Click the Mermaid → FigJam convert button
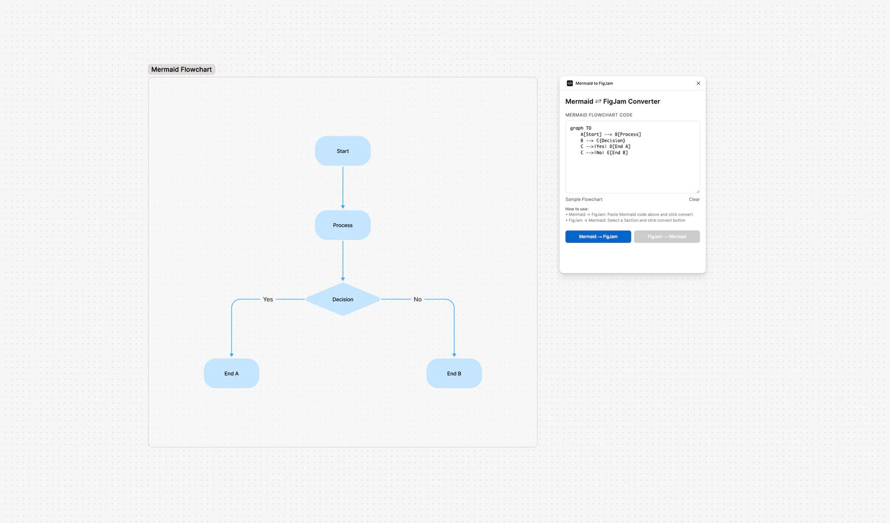The width and height of the screenshot is (890, 523). coord(598,237)
